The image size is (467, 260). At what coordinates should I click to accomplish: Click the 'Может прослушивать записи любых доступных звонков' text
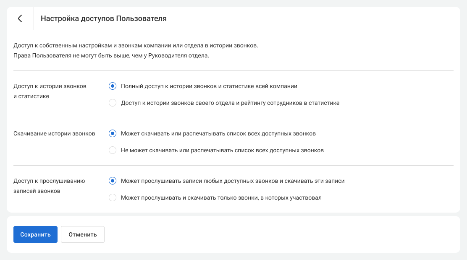[232, 181]
